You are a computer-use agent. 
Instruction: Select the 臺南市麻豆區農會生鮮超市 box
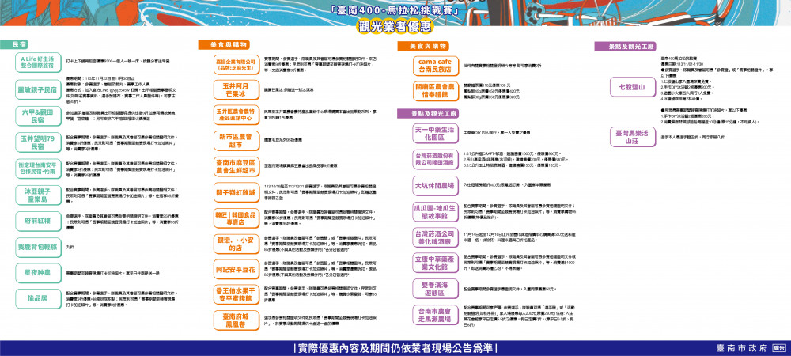(236, 166)
